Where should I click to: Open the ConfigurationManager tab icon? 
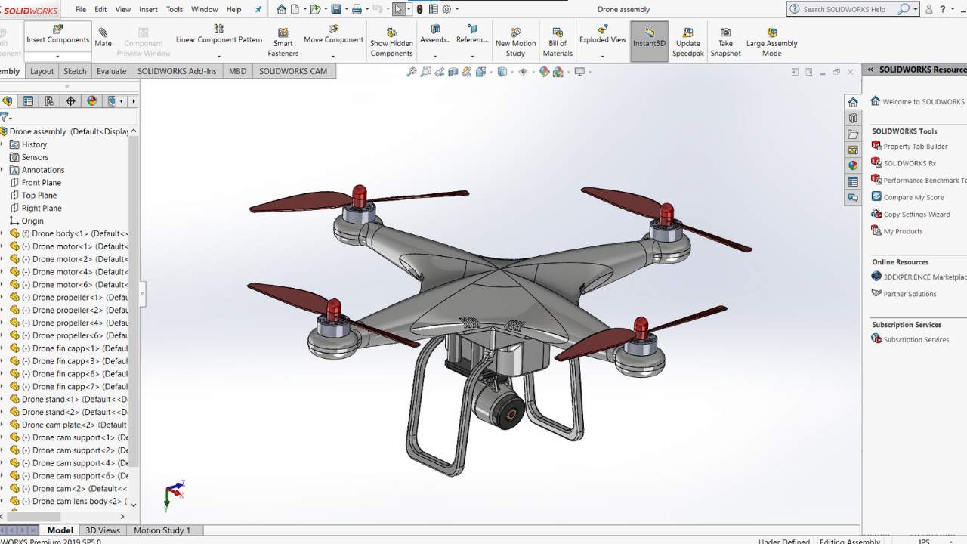pyautogui.click(x=49, y=100)
